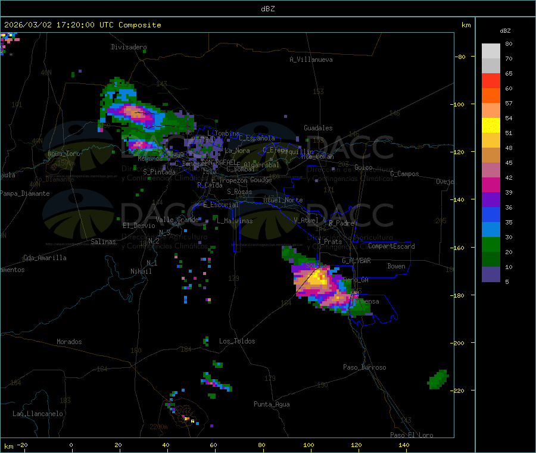Click the timestamp '2026/03/02 17:20:00 UTC Composite'
Viewport: 536px width, 453px height.
click(x=82, y=25)
